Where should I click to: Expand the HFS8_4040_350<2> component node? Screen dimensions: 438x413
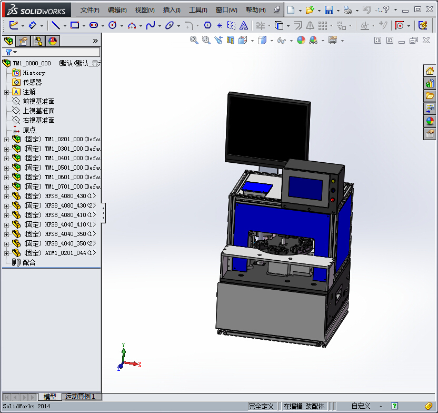(x=6, y=243)
